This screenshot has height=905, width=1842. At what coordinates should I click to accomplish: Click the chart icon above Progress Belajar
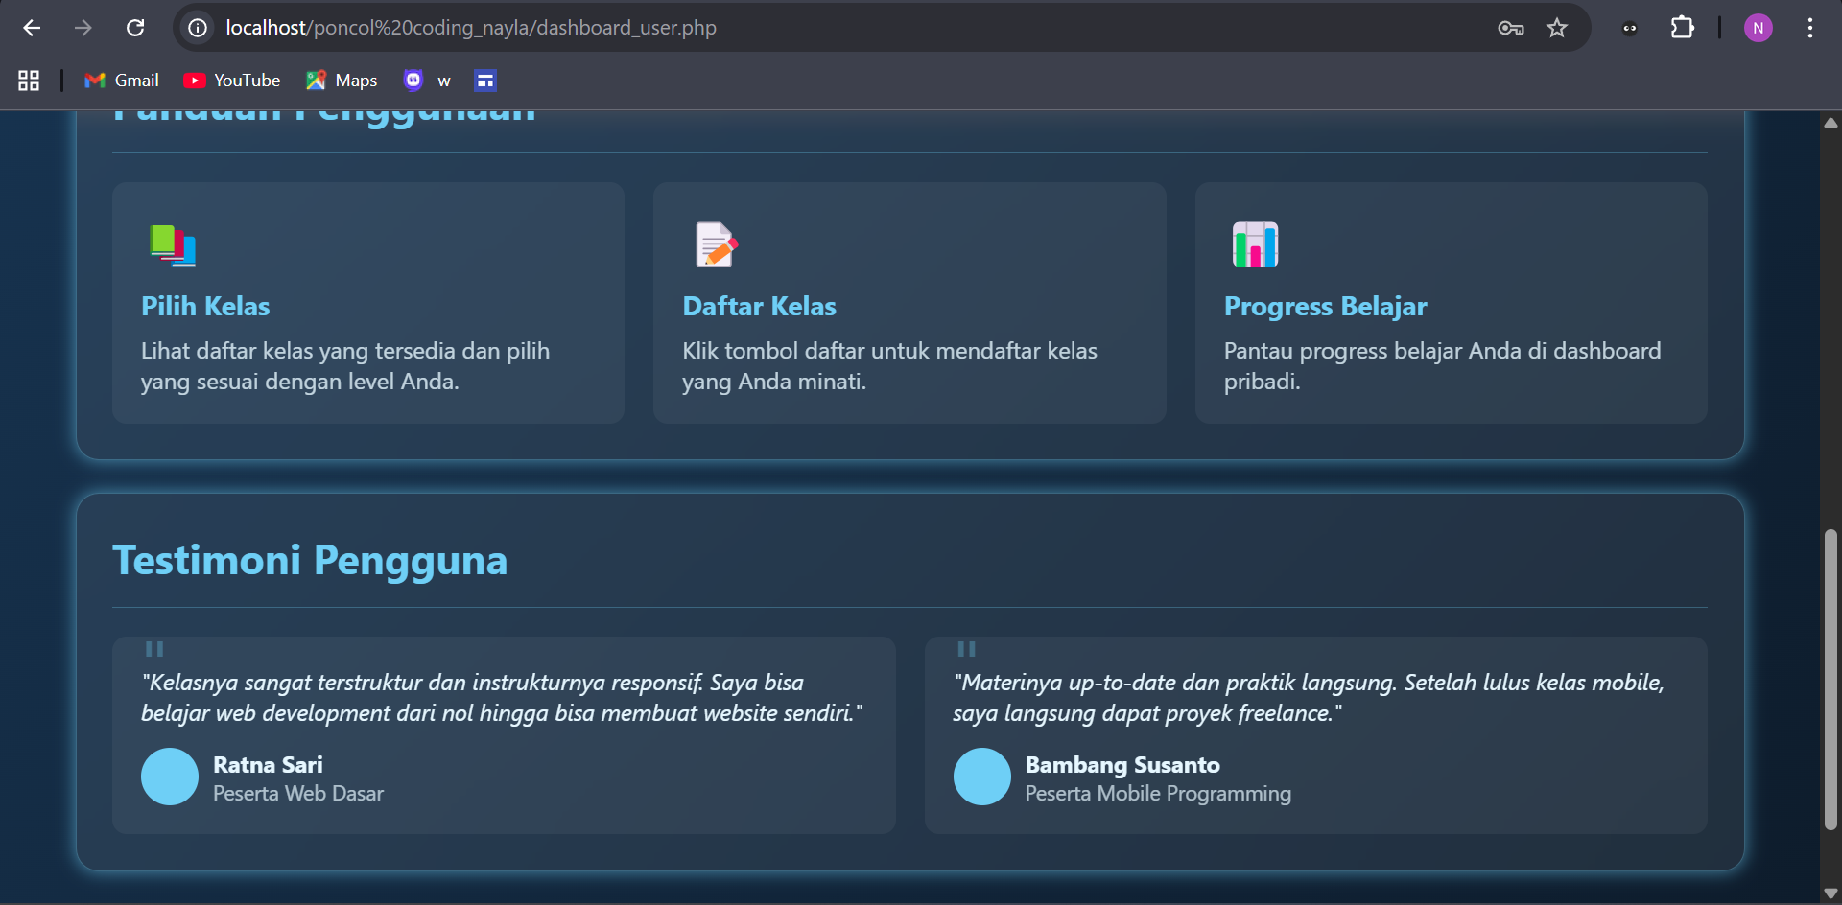click(x=1255, y=244)
